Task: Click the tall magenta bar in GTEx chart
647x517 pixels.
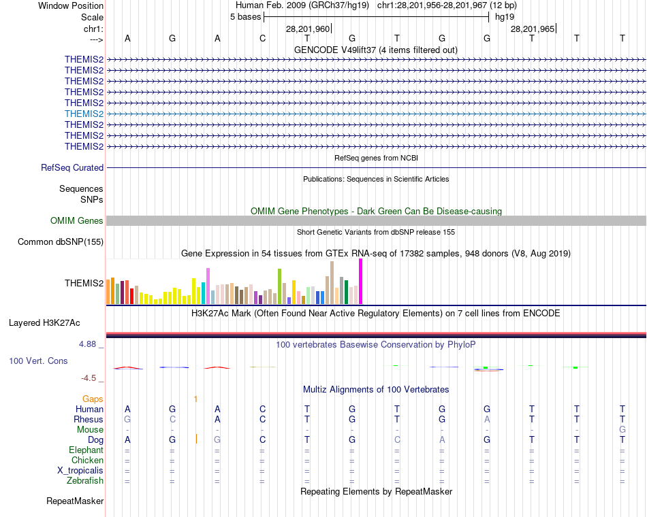Action: click(361, 282)
